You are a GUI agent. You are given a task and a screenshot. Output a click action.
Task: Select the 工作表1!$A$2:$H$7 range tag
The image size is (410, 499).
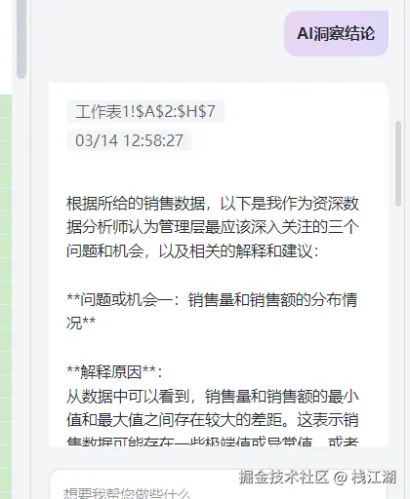145,111
